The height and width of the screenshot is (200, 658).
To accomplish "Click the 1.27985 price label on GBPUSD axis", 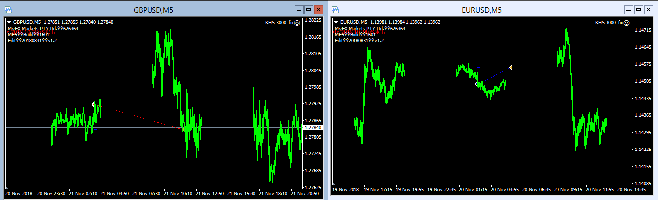I will (x=314, y=87).
